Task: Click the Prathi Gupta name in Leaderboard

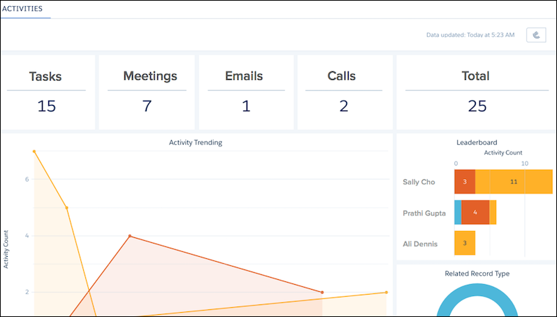Action: [424, 213]
